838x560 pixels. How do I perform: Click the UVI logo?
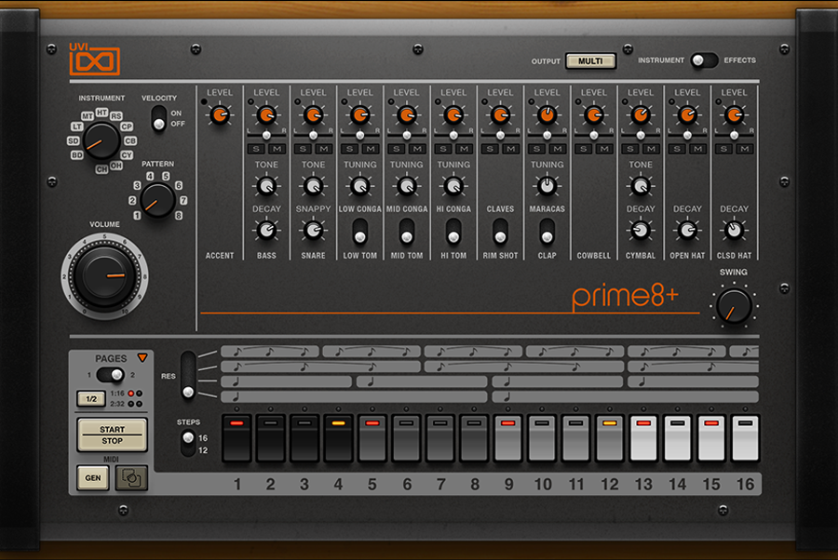[x=95, y=59]
